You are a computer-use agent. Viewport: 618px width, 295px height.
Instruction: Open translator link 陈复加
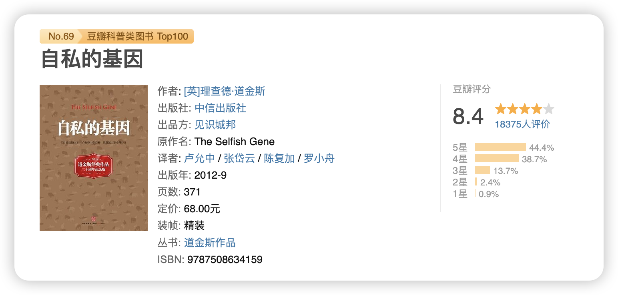coord(279,158)
